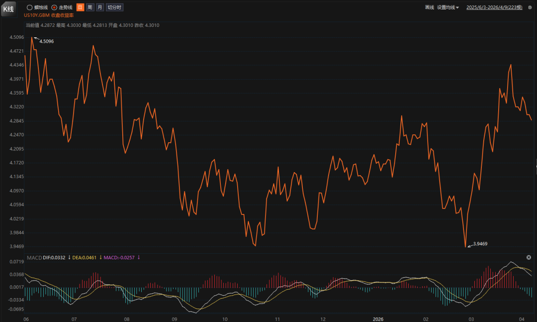This screenshot has width=537, height=322.
Task: Select the 走势线 trend line radio button
Action: (x=55, y=7)
